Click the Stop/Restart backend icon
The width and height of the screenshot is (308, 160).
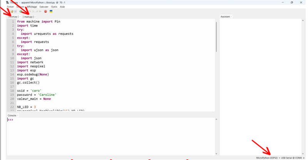(45, 12)
